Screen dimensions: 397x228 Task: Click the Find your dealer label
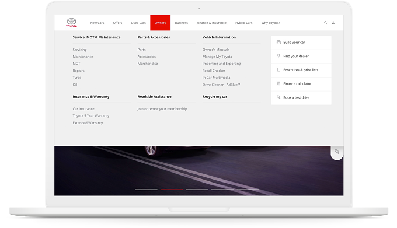click(x=296, y=56)
